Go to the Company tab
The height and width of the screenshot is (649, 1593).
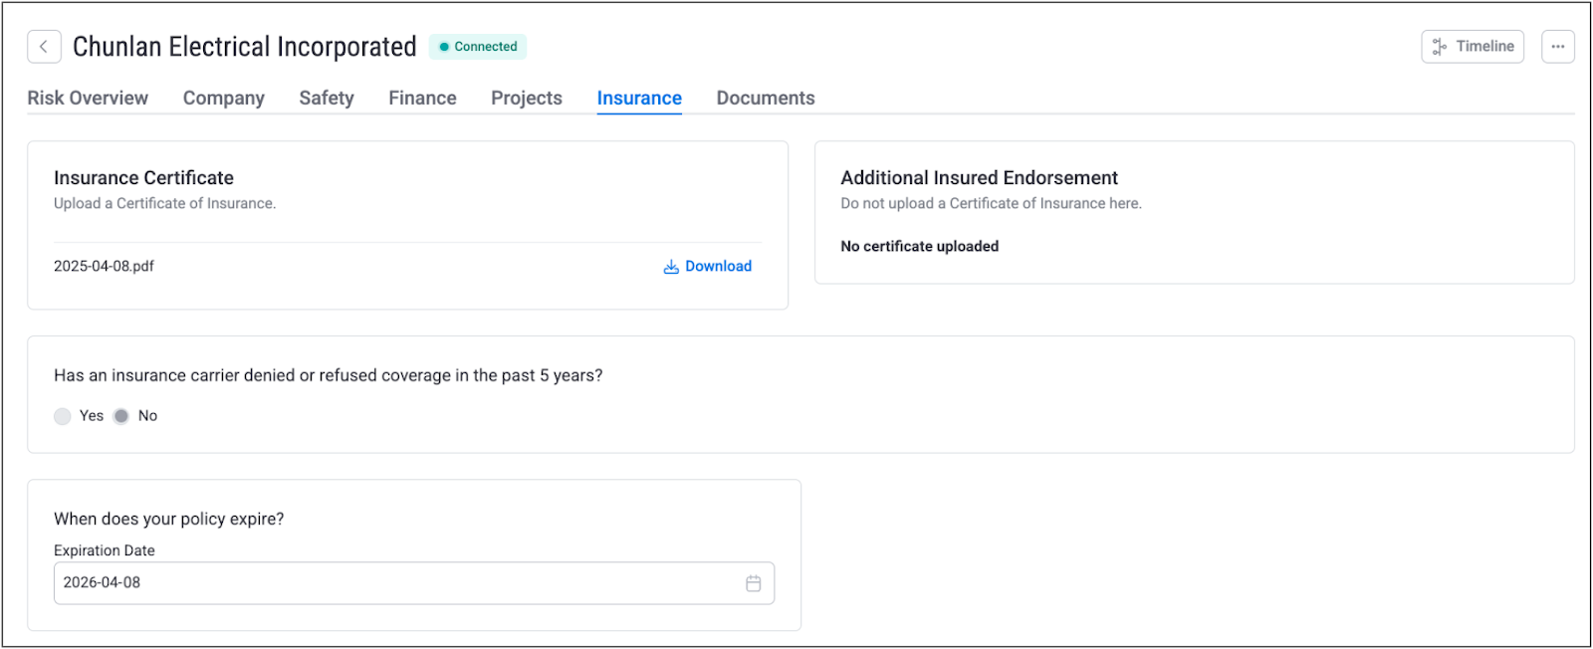tap(223, 99)
